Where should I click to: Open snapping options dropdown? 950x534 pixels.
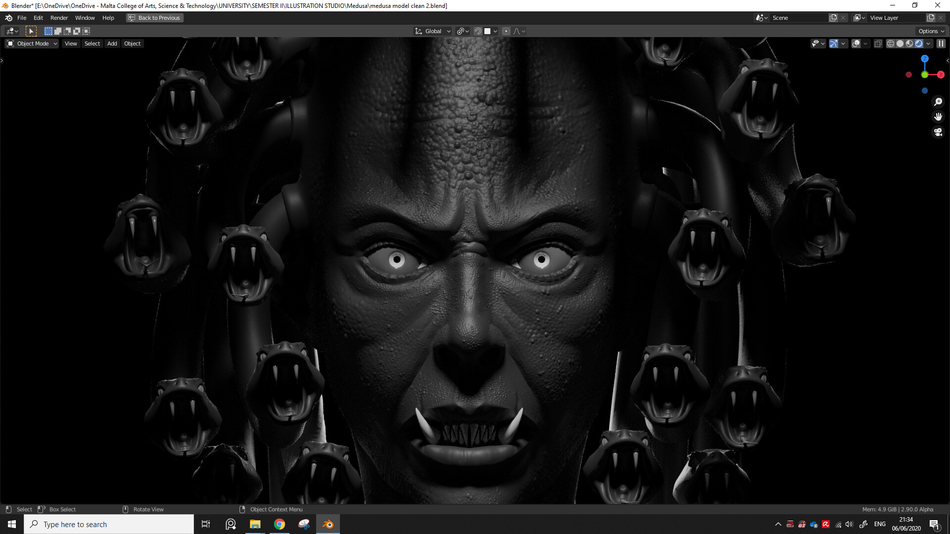(x=491, y=31)
